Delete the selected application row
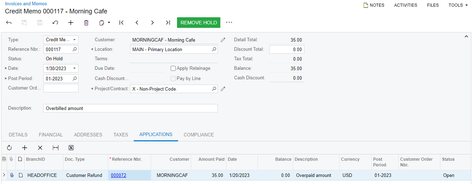 point(40,148)
